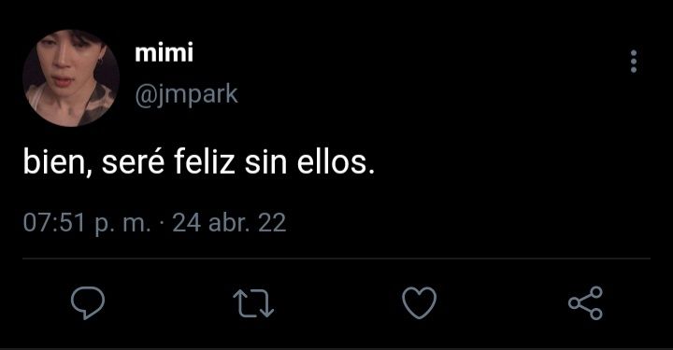The width and height of the screenshot is (673, 350).
Task: View the circular avatar of @jmpark
Action: pos(71,78)
